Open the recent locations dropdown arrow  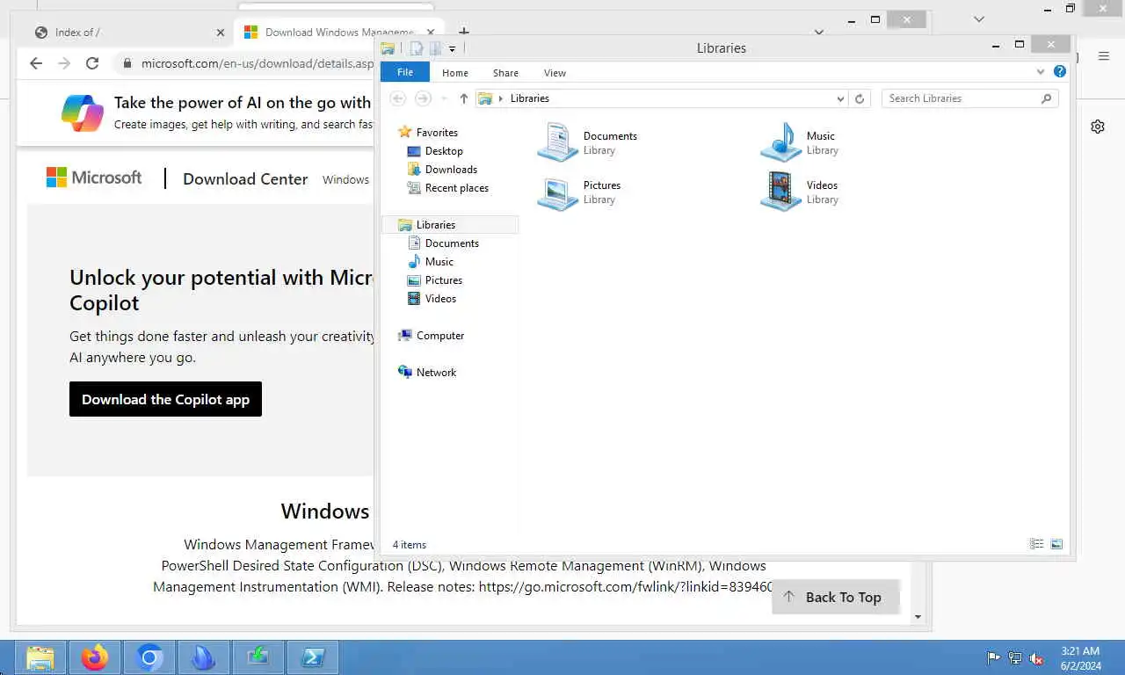444,98
